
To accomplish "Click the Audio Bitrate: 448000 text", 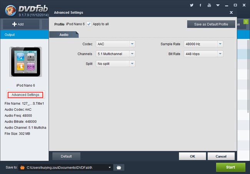I will coord(20,122).
